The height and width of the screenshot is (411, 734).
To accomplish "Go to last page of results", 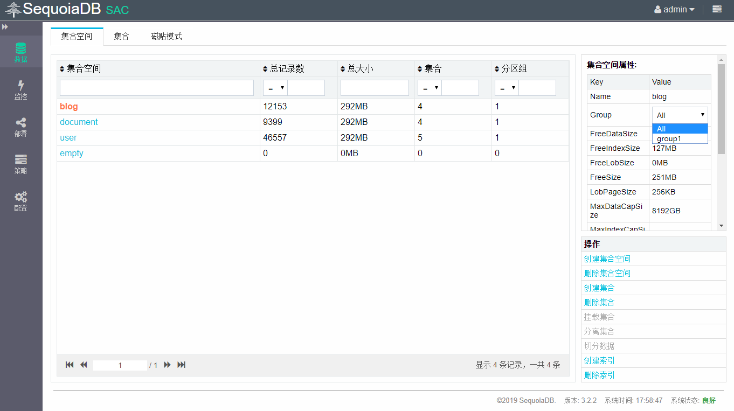I will click(182, 365).
